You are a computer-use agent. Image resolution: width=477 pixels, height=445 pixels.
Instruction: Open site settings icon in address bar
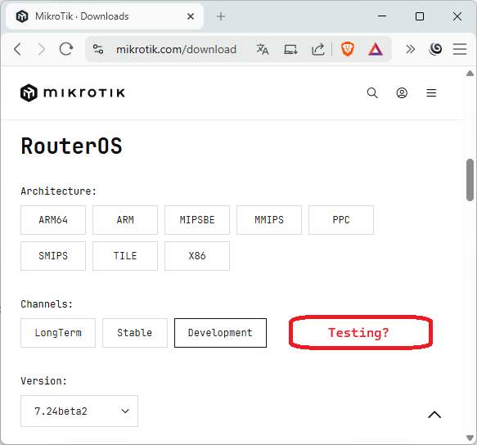point(98,49)
